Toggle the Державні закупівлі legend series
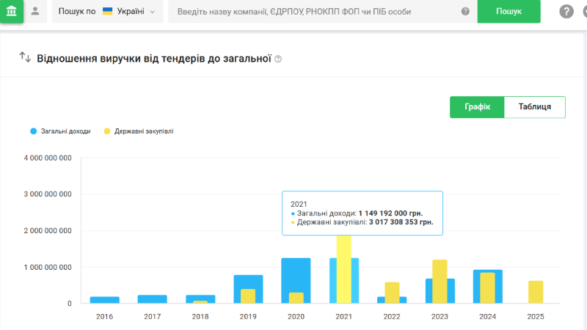The width and height of the screenshot is (587, 330). [144, 131]
